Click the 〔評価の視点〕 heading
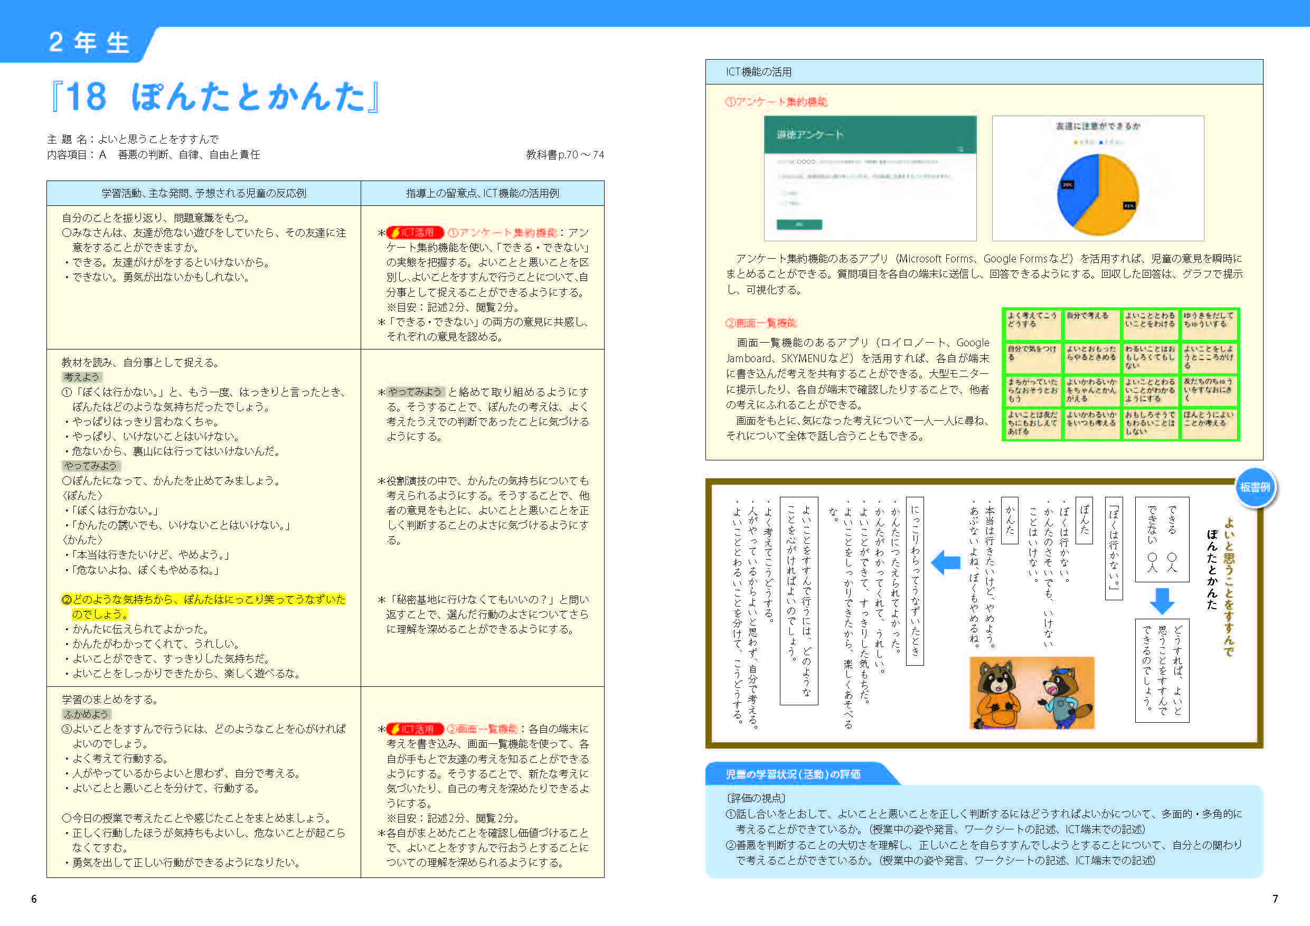1310x926 pixels. click(756, 798)
